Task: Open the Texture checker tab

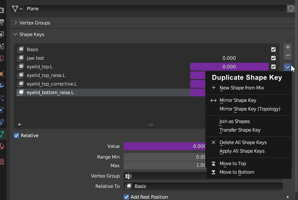Action: (2, 162)
